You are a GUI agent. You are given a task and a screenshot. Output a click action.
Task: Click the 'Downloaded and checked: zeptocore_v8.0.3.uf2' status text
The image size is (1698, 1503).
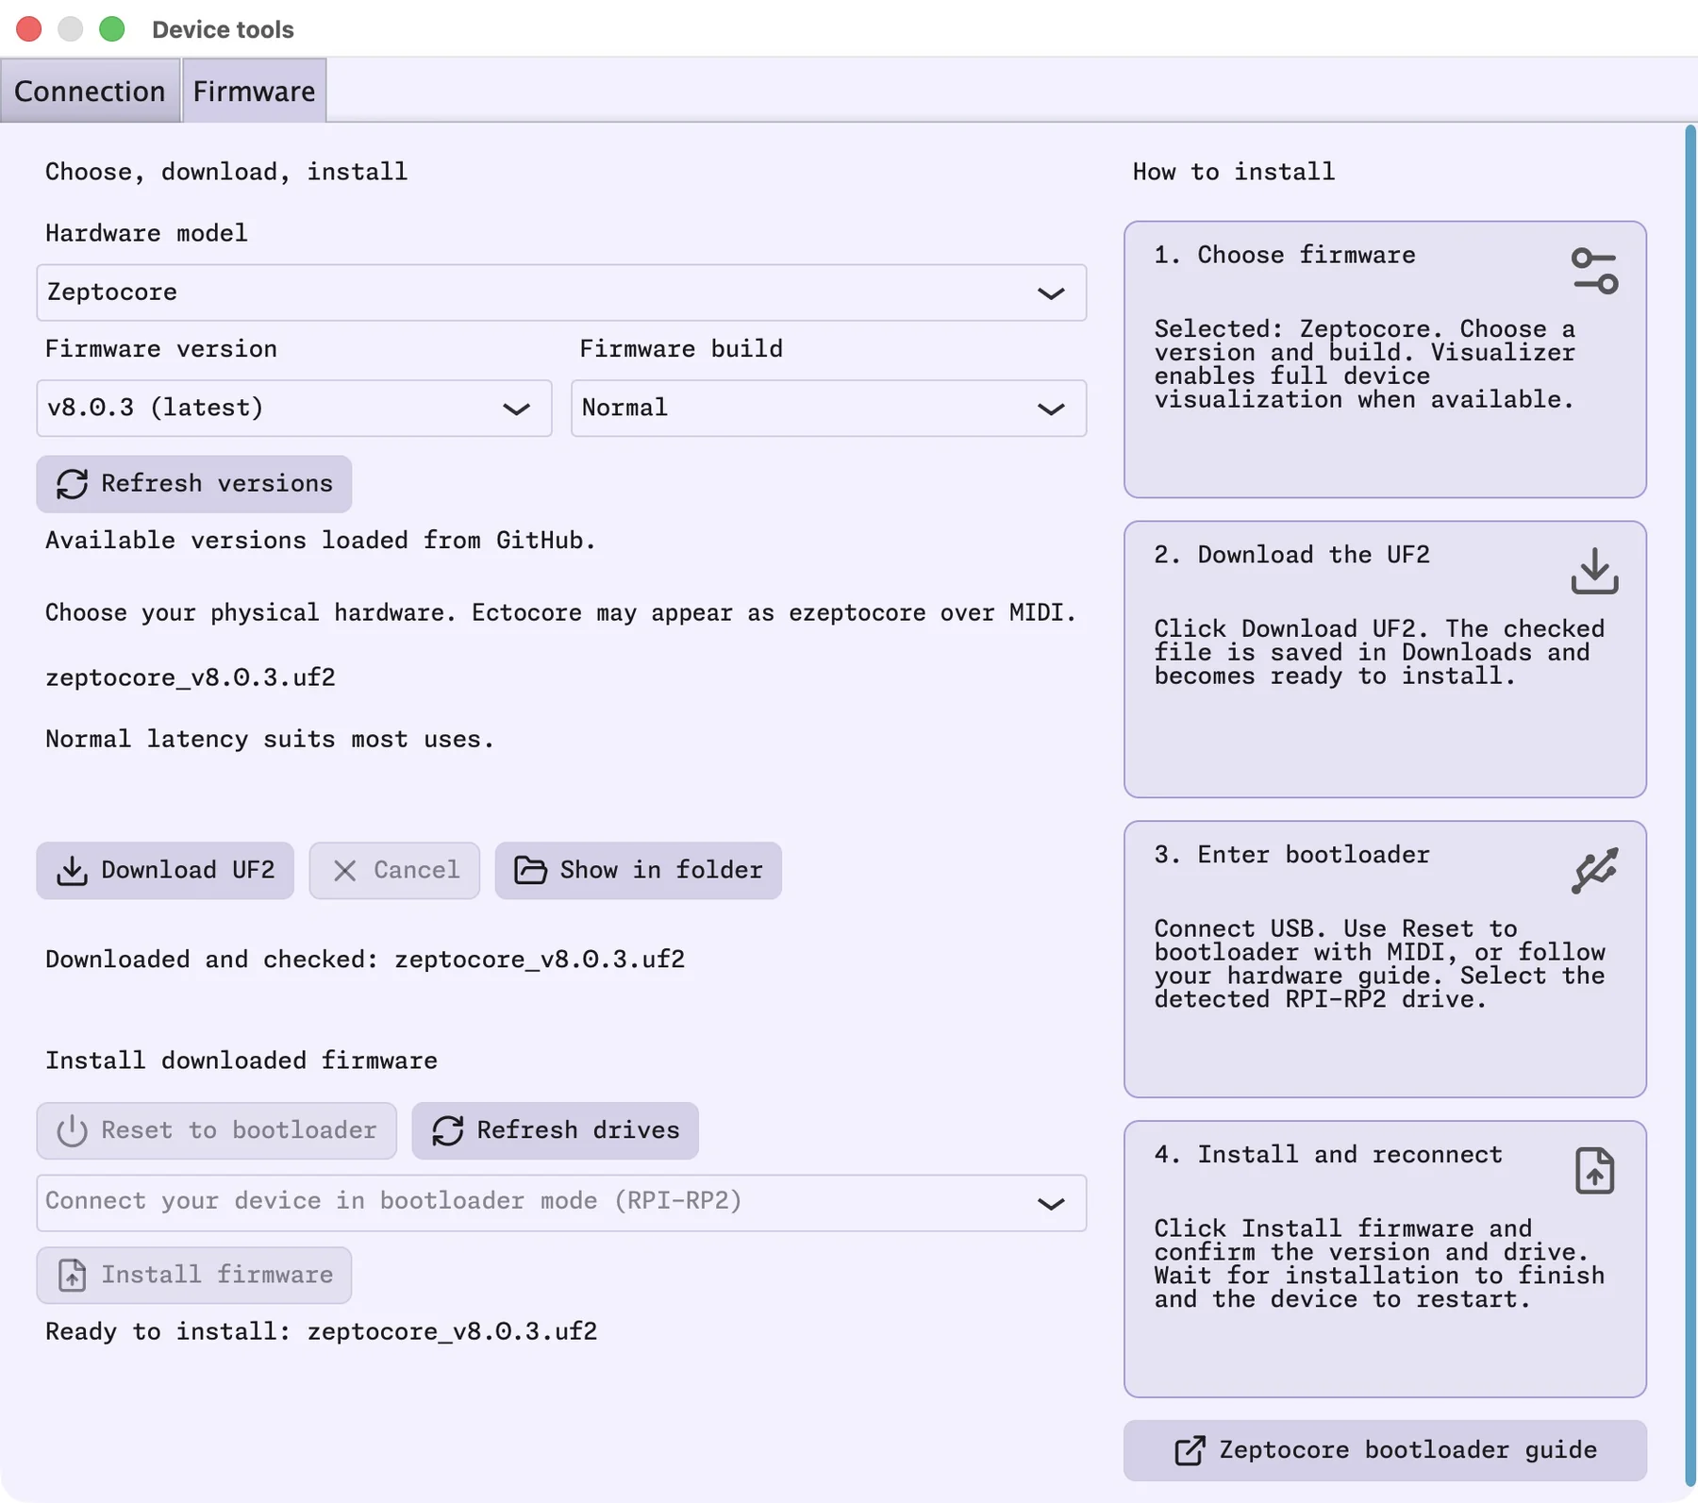tap(365, 960)
